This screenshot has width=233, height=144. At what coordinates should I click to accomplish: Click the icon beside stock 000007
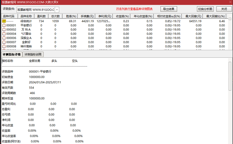4,43
